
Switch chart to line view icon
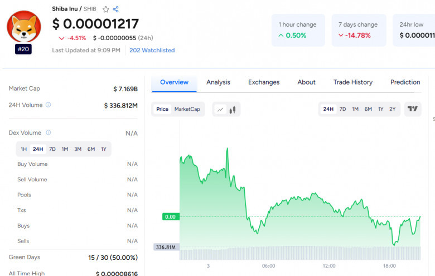coord(220,110)
